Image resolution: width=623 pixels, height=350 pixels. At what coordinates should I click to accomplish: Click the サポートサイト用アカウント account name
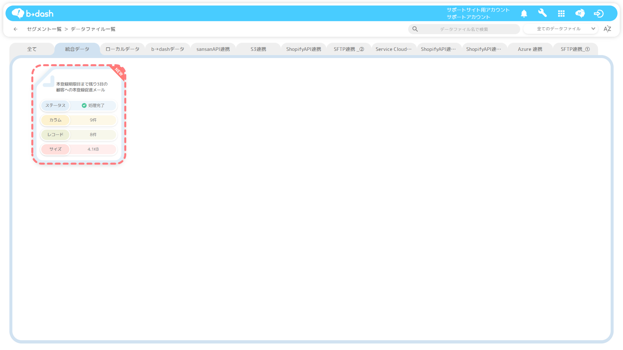click(478, 10)
